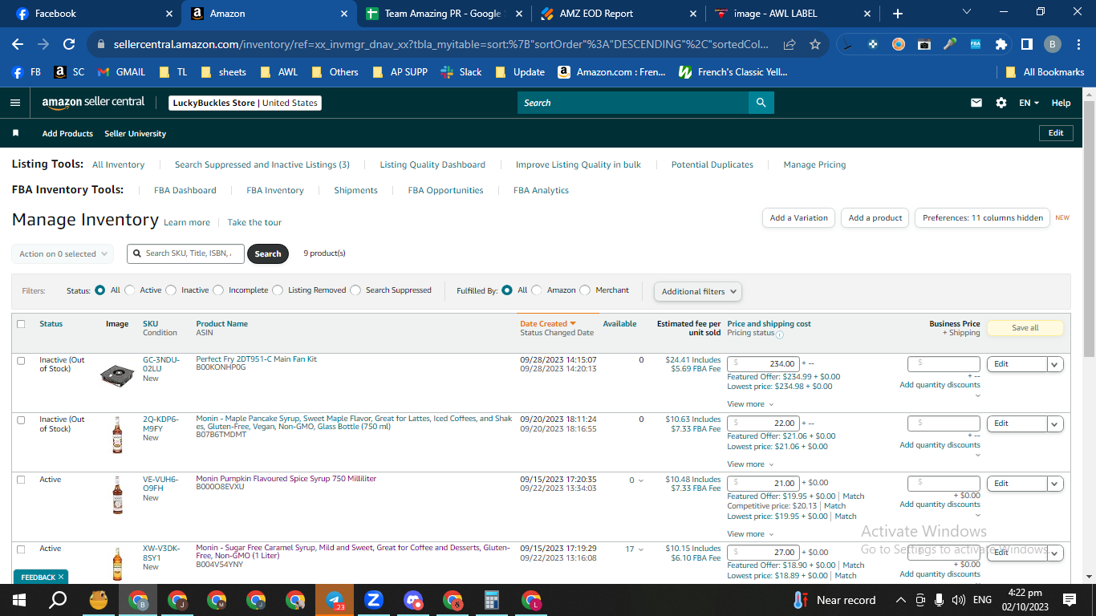Switch to the Facebook browser tab
Screen dimensions: 1096x616
coord(94,14)
